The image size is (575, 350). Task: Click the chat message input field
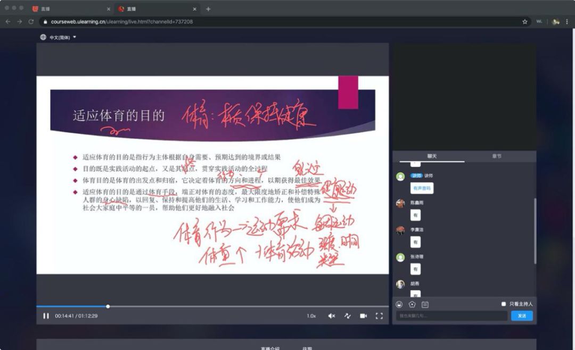point(451,316)
